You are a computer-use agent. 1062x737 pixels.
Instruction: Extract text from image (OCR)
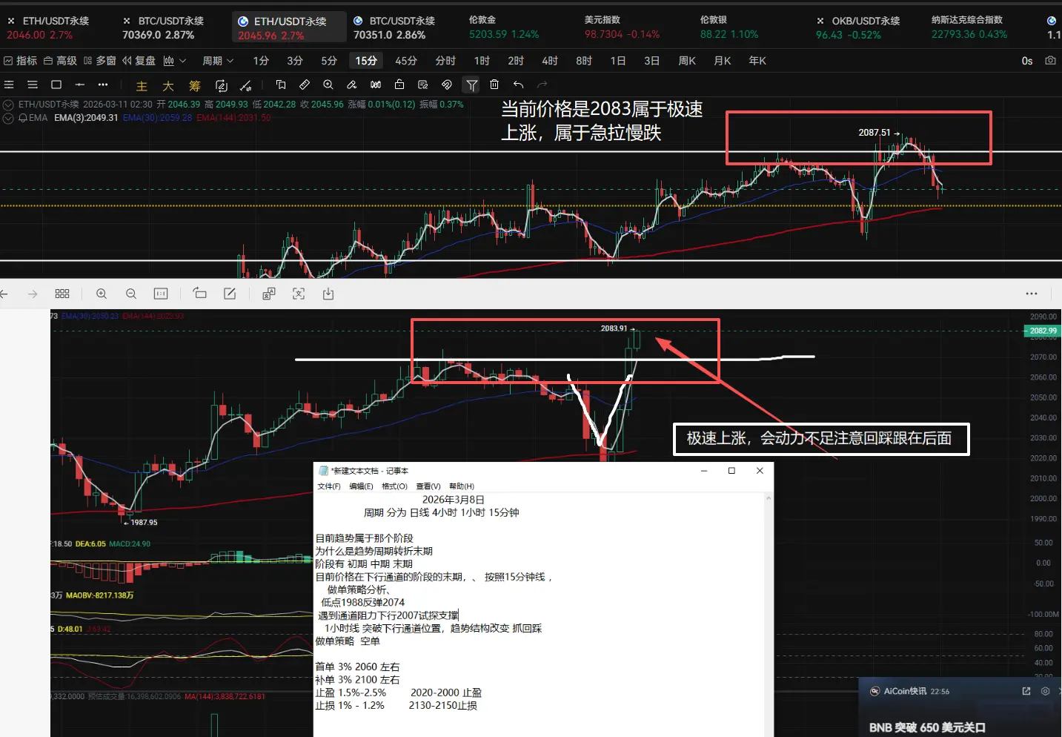pos(299,294)
